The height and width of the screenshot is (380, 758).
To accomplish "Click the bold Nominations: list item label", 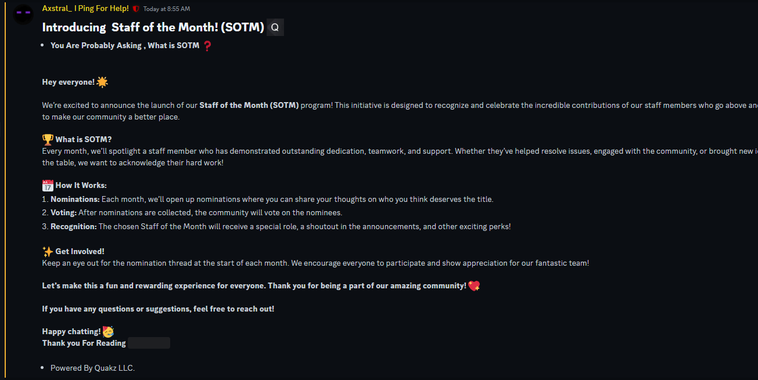I will [x=75, y=199].
